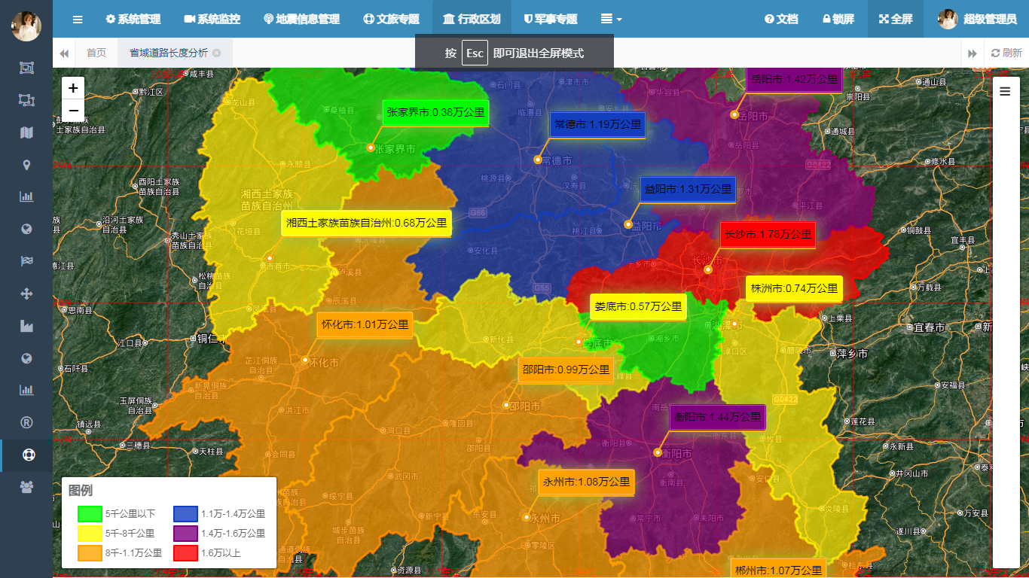The height and width of the screenshot is (578, 1029).
Task: Click the 怀化市 city marker dot
Action: 305,361
